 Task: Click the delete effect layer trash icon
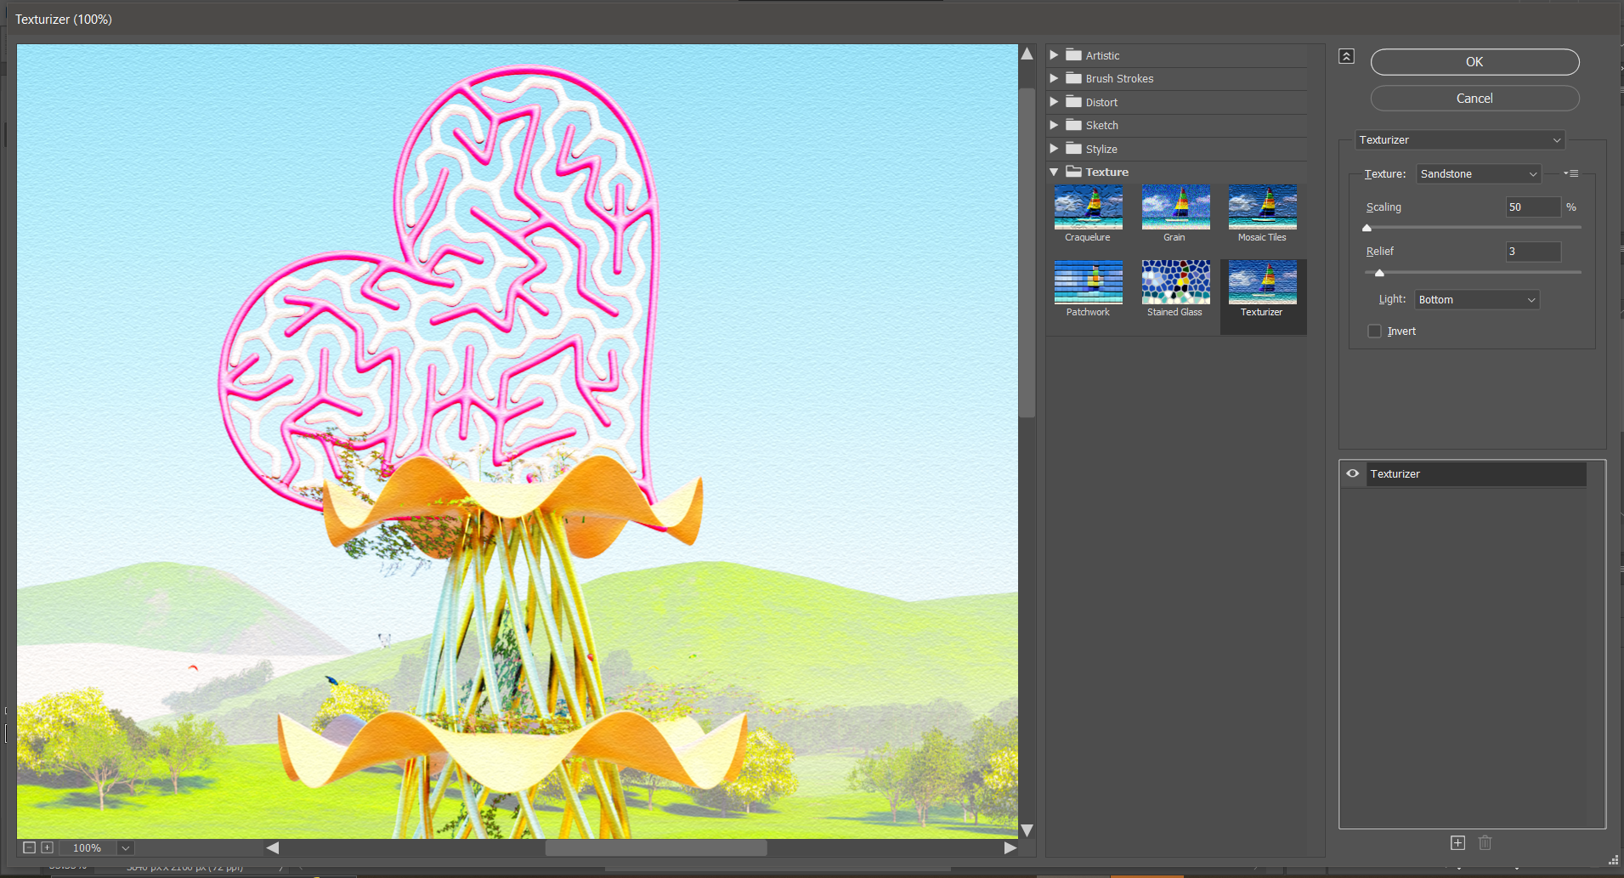1485,842
